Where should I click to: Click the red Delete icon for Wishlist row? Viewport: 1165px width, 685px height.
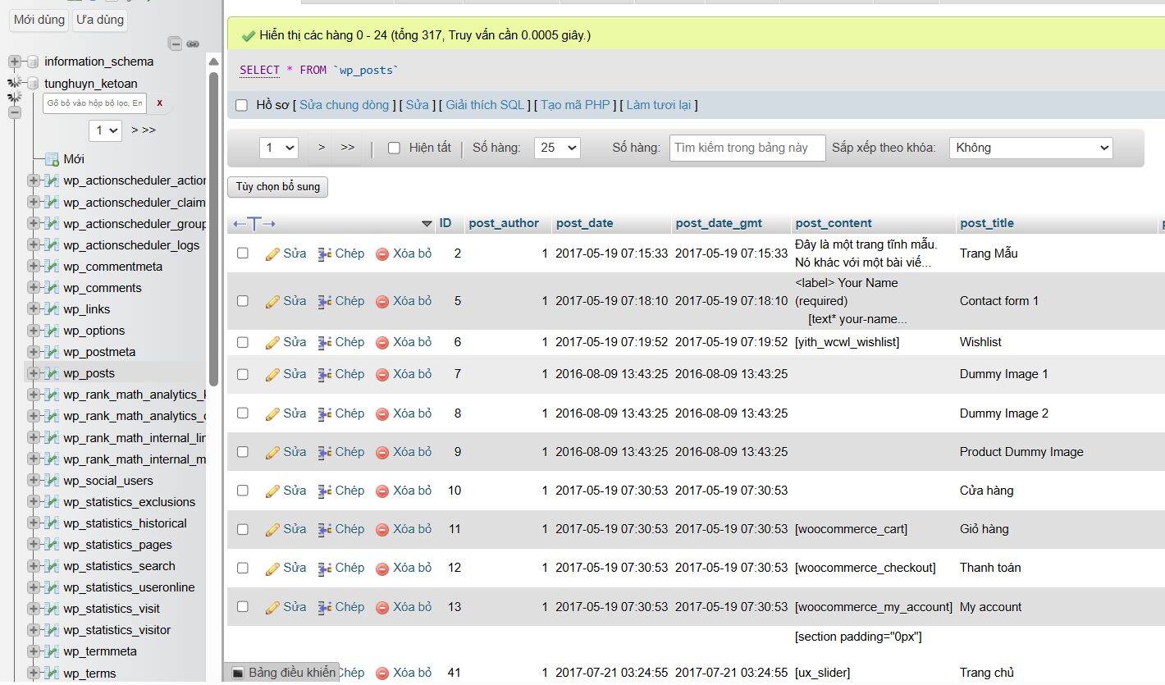pos(382,343)
